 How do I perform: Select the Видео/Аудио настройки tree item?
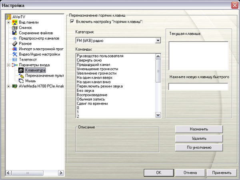[x=39, y=54]
